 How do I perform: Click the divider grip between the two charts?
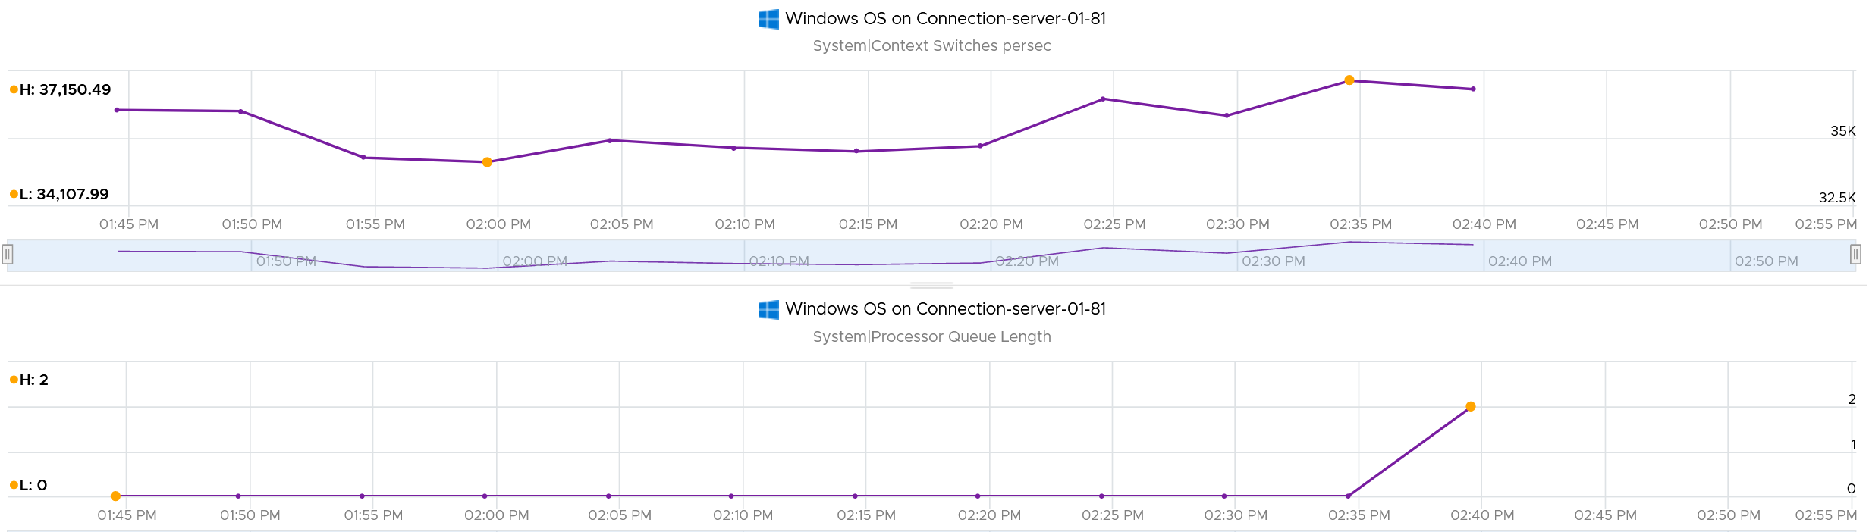[x=931, y=286]
